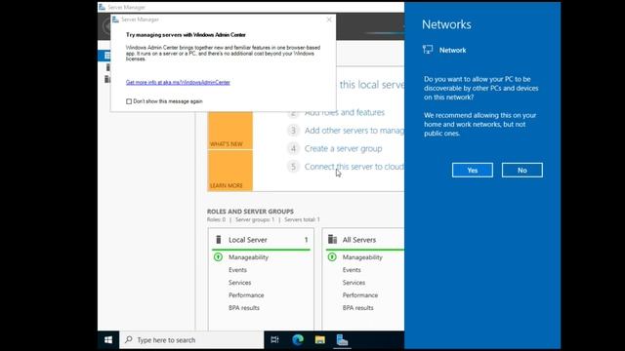Click All Servers Manageability status icon
The width and height of the screenshot is (625, 351).
[332, 257]
